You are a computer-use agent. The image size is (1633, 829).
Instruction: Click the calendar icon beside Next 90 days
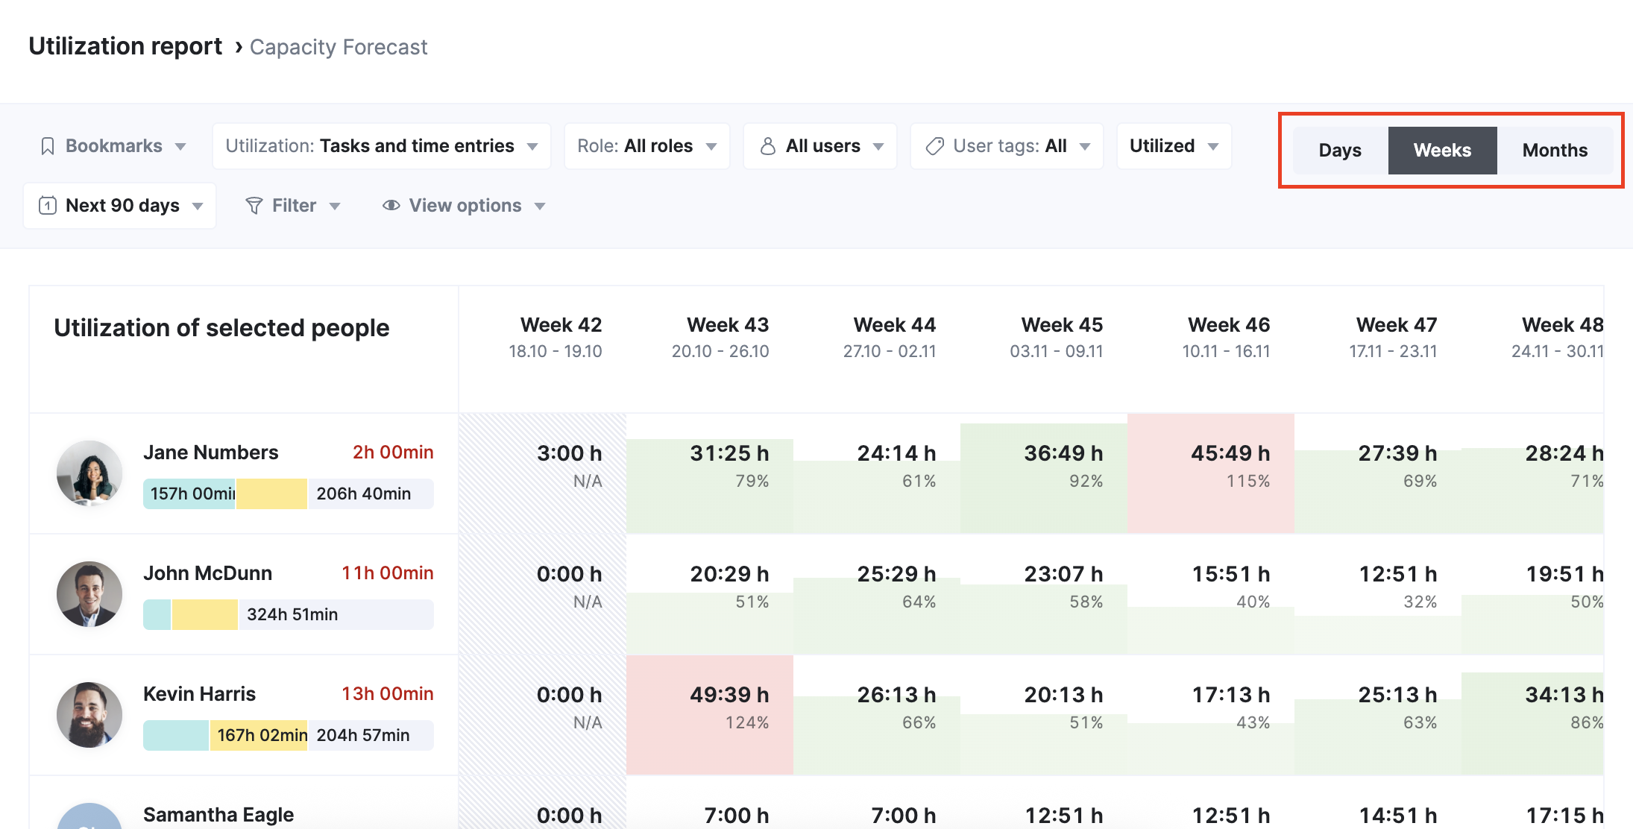[x=48, y=205]
